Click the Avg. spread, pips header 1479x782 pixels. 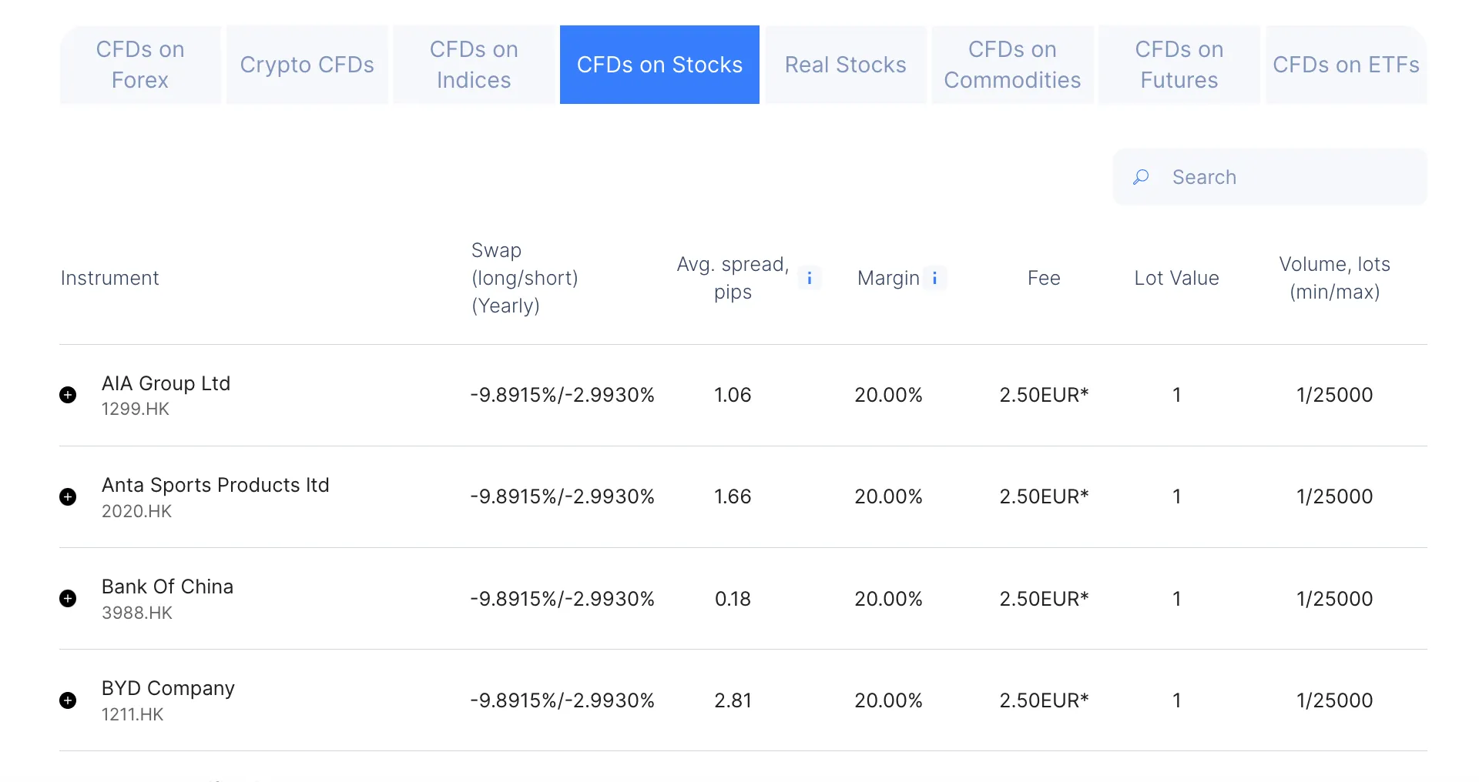click(x=733, y=278)
